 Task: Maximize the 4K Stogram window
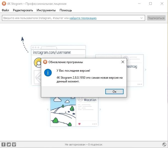[151, 4]
